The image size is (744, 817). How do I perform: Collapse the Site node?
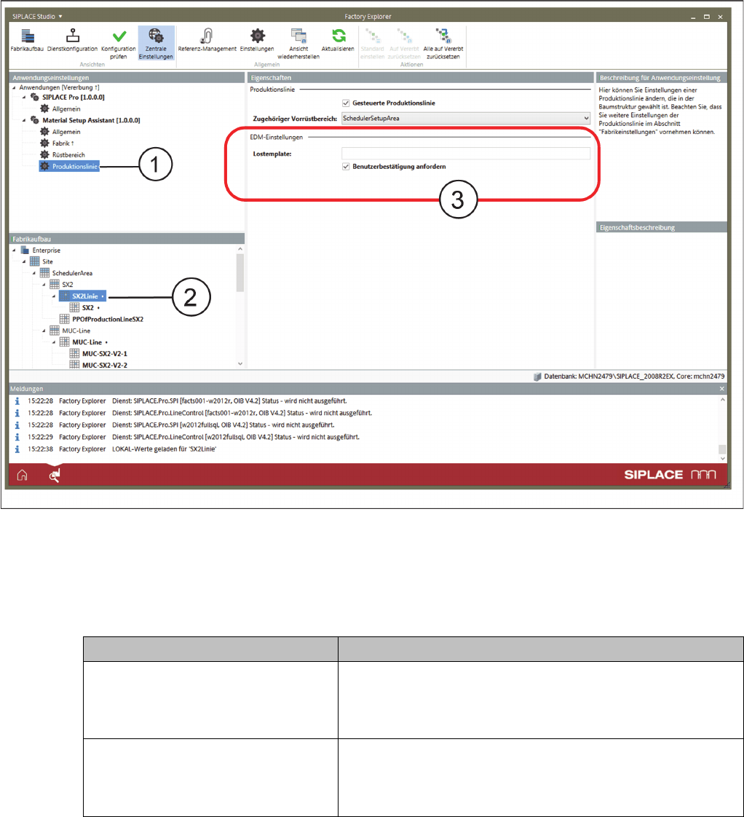(x=24, y=261)
